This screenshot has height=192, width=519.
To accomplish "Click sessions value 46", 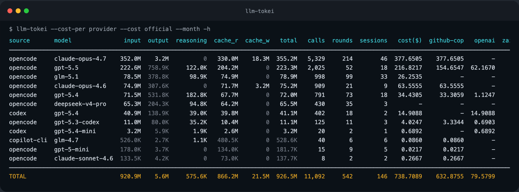I will pos(384,59).
